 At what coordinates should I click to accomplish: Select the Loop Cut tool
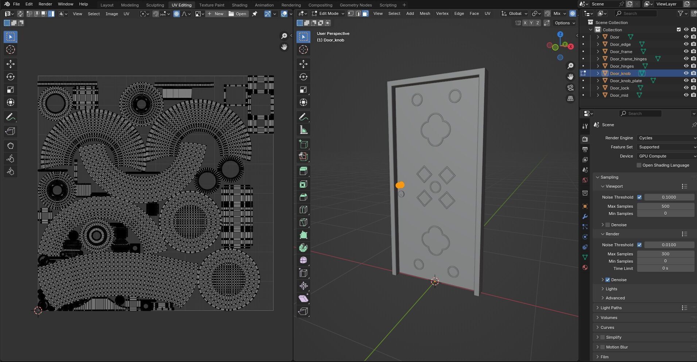[303, 210]
